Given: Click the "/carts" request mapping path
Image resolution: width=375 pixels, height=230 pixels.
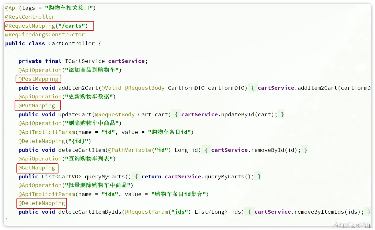Looking at the screenshot, I should click(72, 26).
